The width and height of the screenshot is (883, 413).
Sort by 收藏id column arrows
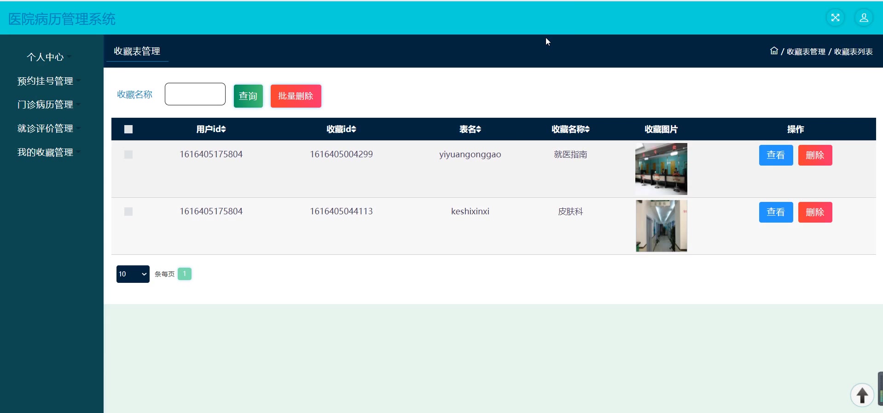354,129
